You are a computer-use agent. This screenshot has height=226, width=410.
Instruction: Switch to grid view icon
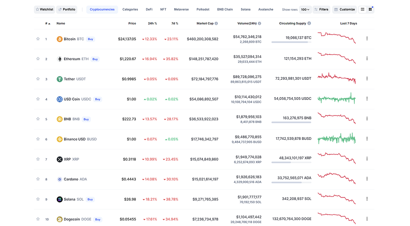click(370, 9)
